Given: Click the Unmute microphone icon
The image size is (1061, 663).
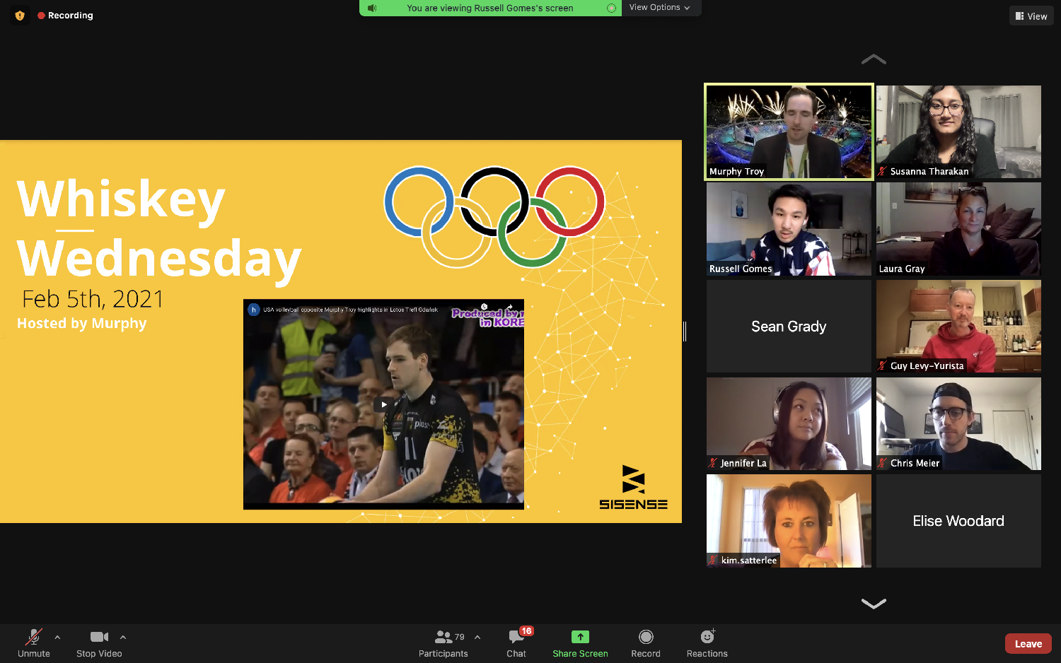Looking at the screenshot, I should 33,638.
